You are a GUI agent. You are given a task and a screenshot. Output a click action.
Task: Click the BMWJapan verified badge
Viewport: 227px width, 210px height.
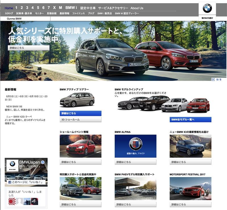pyautogui.click(x=43, y=162)
